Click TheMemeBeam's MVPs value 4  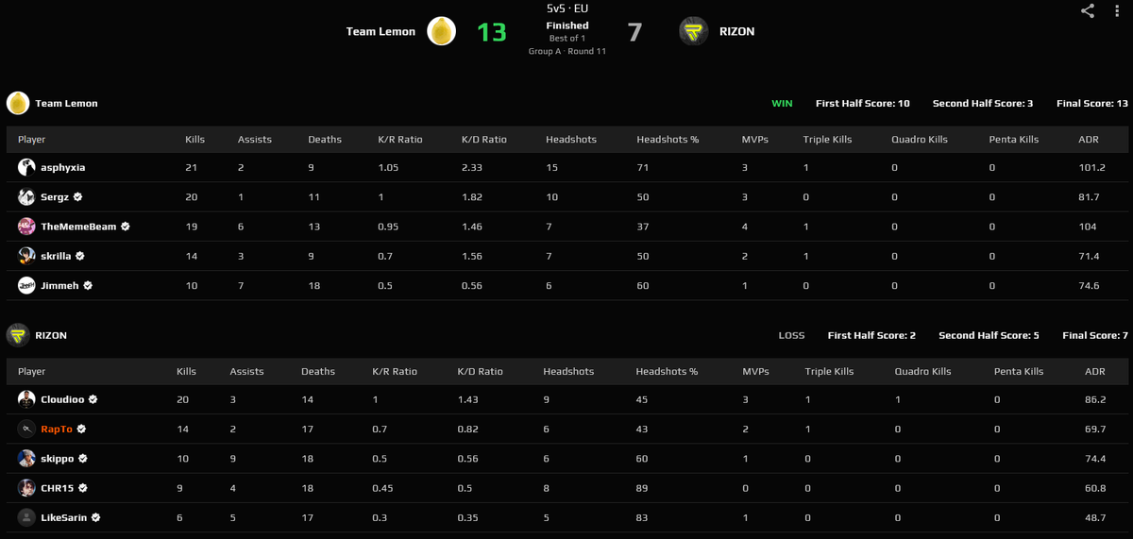point(745,227)
